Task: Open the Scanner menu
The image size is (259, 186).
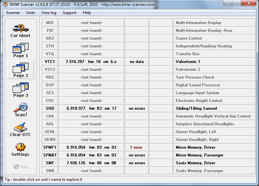Action: click(13, 13)
